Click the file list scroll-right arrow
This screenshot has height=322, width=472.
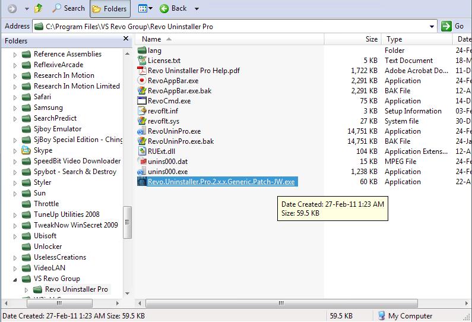(467, 303)
